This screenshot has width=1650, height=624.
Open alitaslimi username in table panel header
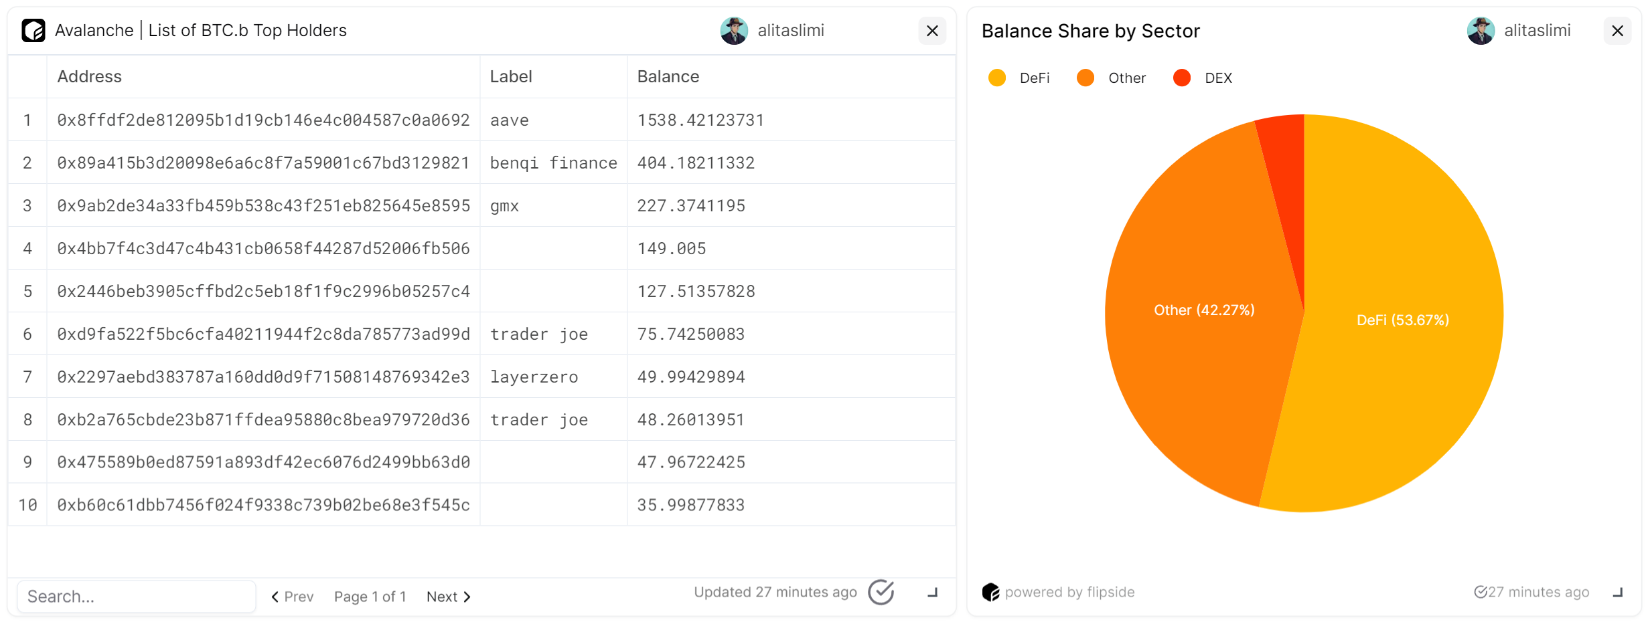coord(791,31)
